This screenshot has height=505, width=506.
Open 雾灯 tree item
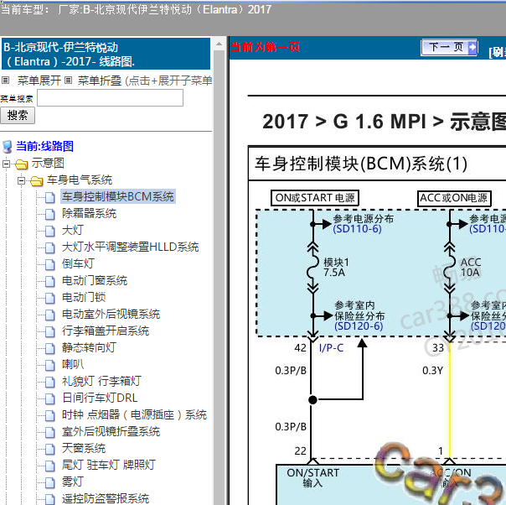coord(73,482)
